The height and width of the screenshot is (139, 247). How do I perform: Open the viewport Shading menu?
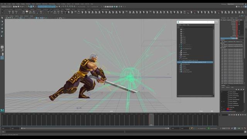[x=11, y=16]
